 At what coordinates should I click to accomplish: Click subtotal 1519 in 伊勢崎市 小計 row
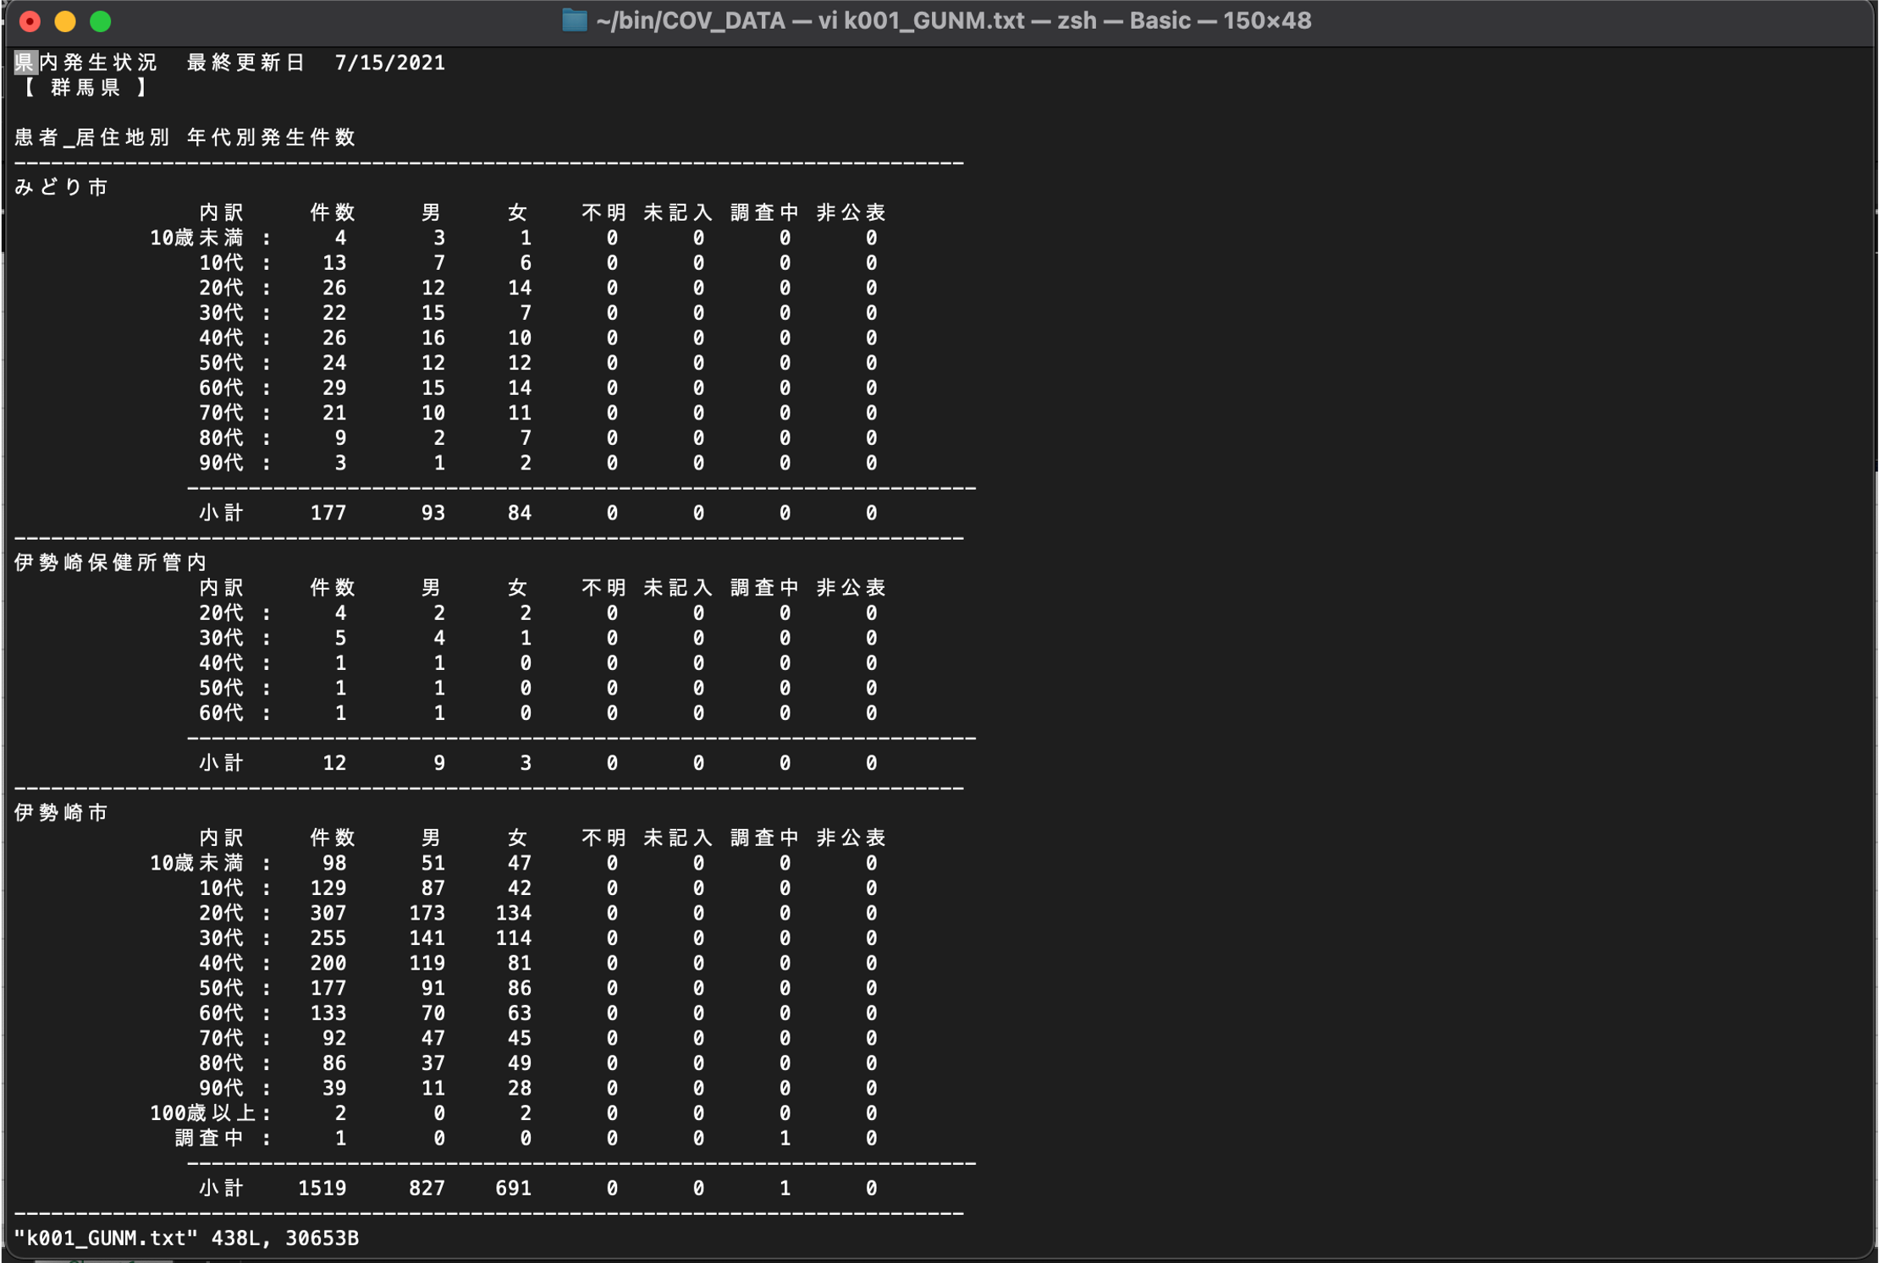pyautogui.click(x=322, y=1189)
